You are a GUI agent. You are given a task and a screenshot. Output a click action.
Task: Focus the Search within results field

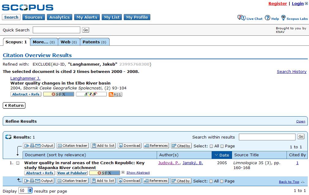267,137
